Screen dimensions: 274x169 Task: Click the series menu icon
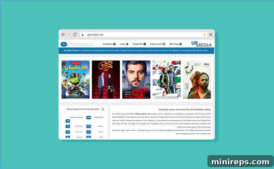(x=127, y=44)
